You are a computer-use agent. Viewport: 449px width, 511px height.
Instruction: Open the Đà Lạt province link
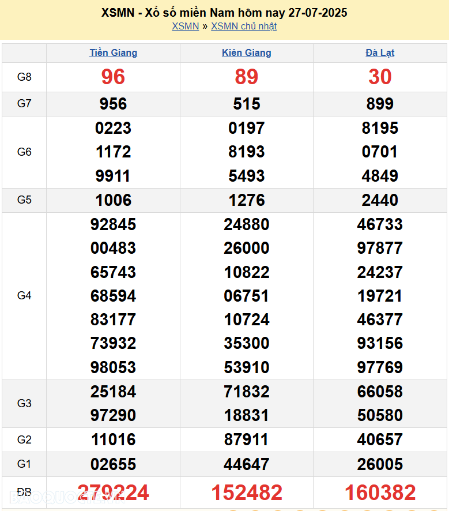pyautogui.click(x=380, y=52)
